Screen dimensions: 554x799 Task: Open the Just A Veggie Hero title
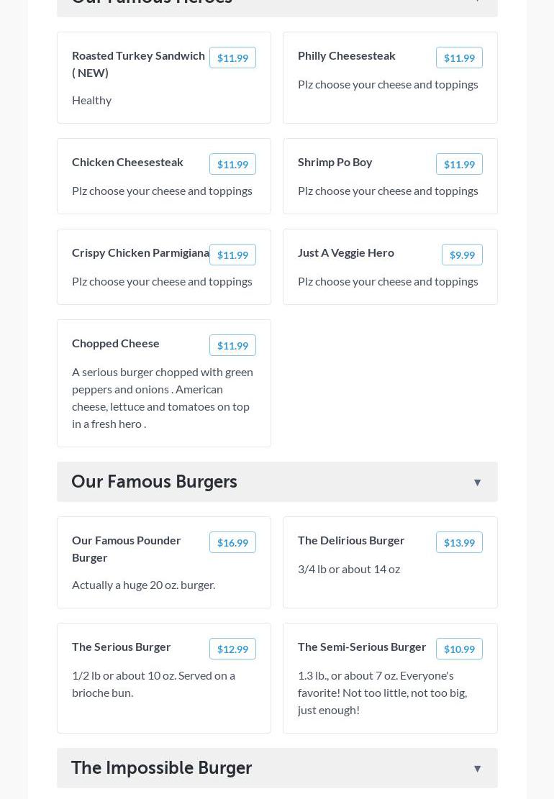point(346,252)
